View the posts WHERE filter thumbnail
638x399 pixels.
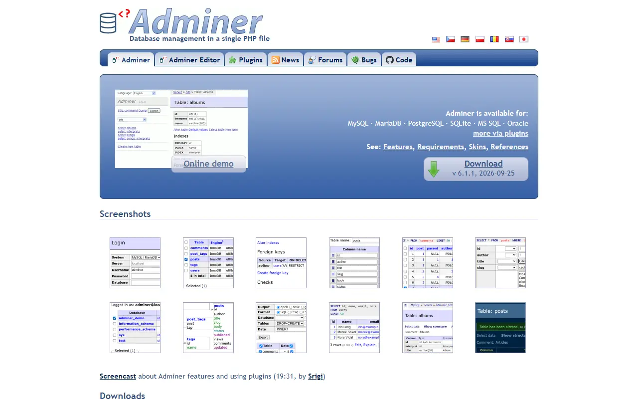[x=500, y=263]
